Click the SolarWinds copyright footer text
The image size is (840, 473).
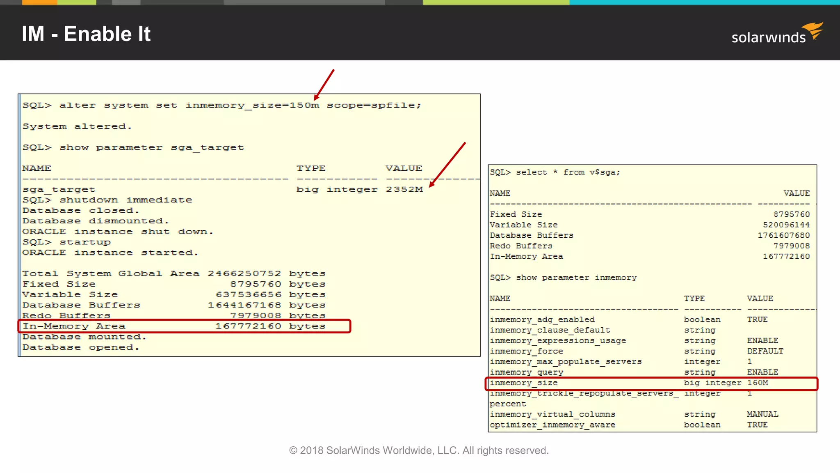click(419, 450)
